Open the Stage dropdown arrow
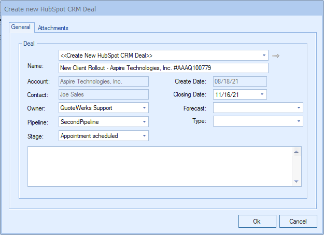This screenshot has width=324, height=235. 144,136
